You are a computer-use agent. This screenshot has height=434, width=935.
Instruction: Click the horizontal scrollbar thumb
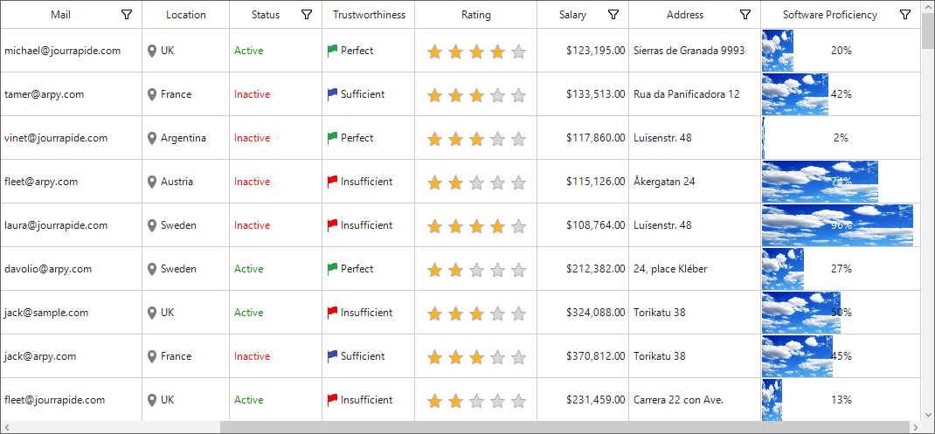click(x=566, y=427)
